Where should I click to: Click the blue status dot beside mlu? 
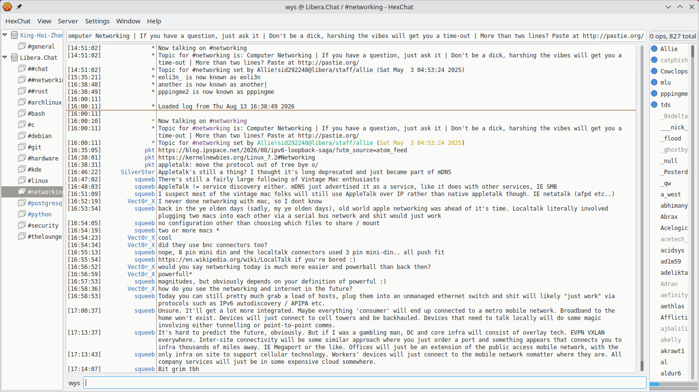pyautogui.click(x=654, y=82)
